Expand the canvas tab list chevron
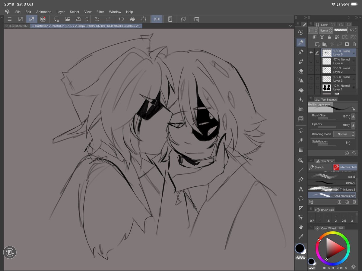The height and width of the screenshot is (271, 362). [x=291, y=26]
